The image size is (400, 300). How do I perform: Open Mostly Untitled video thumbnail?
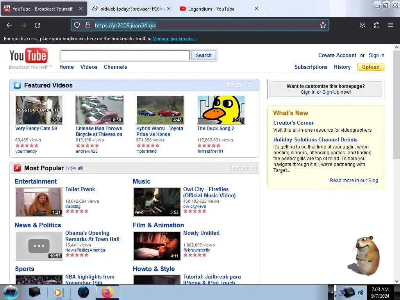click(x=157, y=246)
